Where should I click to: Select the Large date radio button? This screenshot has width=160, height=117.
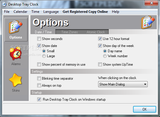coord(44,56)
